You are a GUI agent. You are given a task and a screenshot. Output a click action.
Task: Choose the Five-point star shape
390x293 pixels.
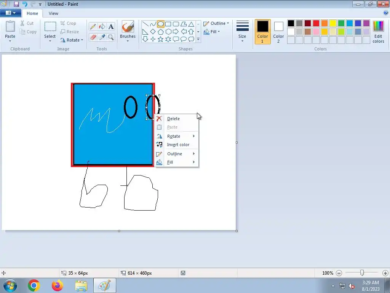(161, 39)
